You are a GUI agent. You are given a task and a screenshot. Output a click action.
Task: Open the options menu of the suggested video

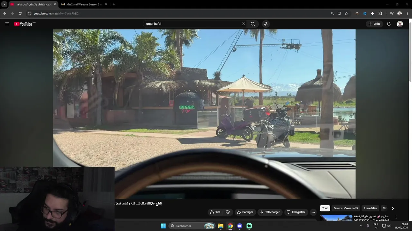click(396, 217)
